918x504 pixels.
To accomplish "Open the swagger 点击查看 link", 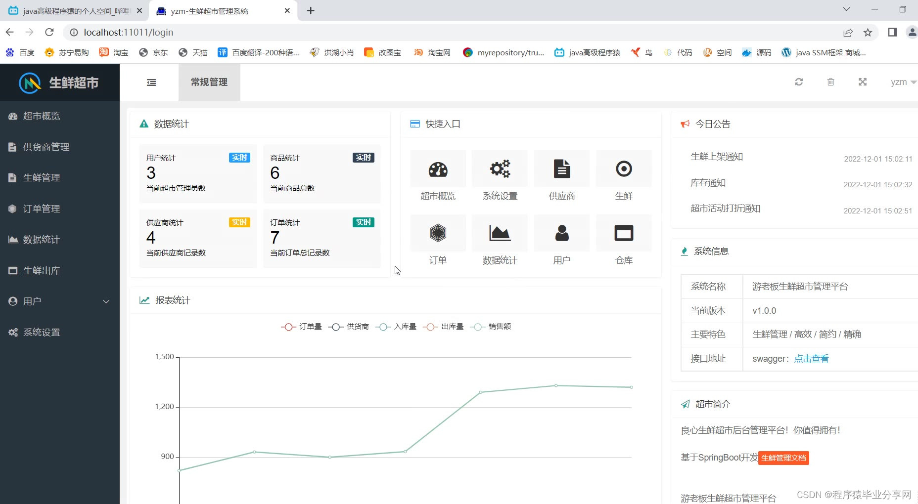I will pyautogui.click(x=811, y=359).
